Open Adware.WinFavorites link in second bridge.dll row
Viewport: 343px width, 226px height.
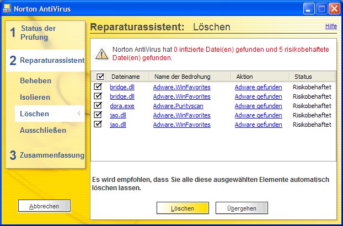[182, 96]
